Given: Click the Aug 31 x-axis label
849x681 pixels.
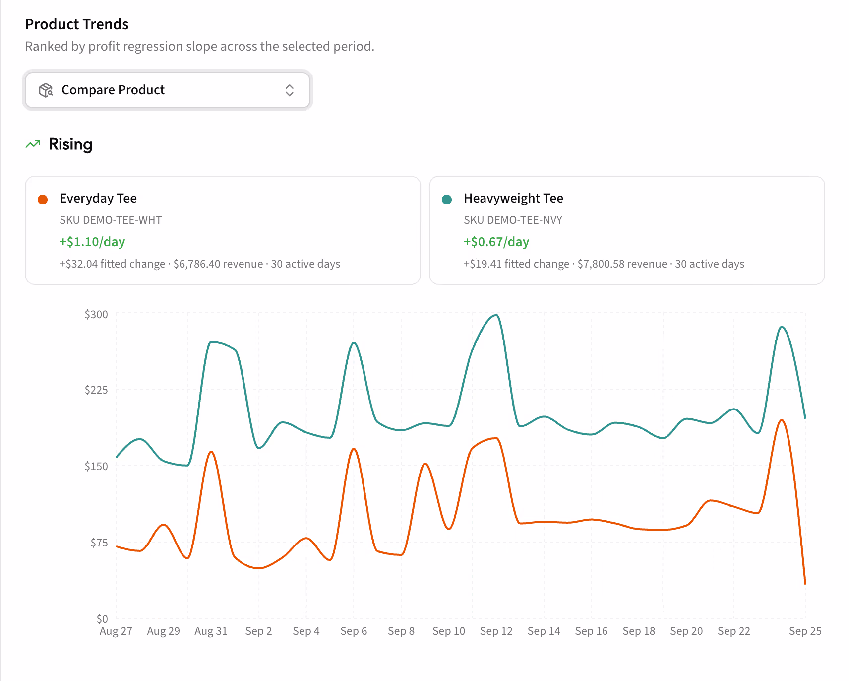Looking at the screenshot, I should tap(211, 631).
